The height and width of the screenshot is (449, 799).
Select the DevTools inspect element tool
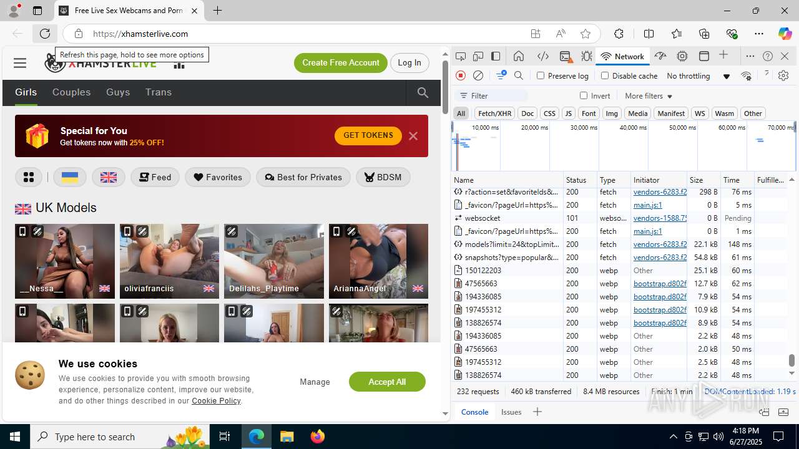point(461,56)
